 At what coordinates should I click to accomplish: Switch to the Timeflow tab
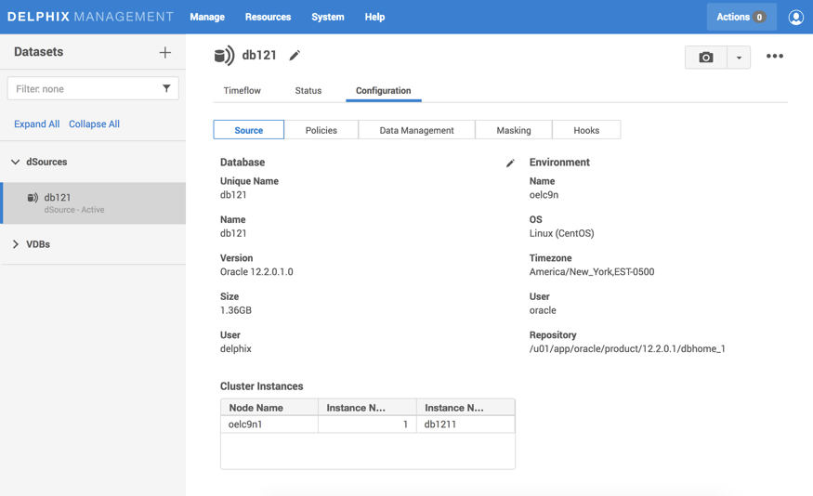(242, 91)
